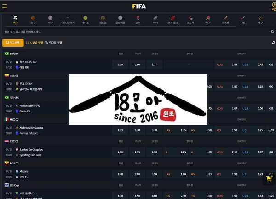Viewport: 276px width, 199px height.
Task: Select the Aussie rules sport icon
Action: click(173, 18)
